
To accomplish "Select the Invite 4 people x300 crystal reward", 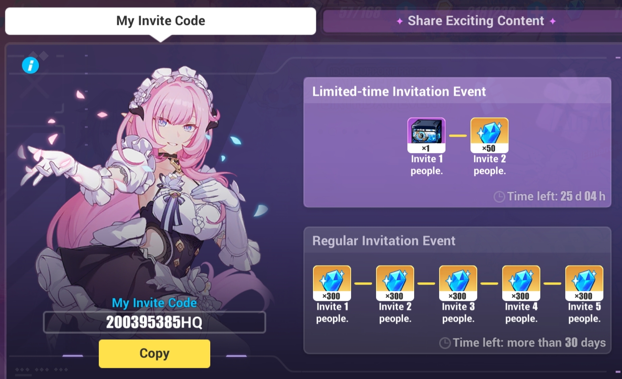I will tap(521, 283).
